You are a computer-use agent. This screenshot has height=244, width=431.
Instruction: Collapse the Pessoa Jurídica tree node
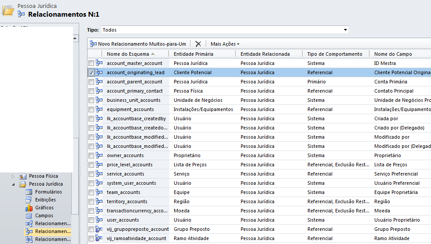13,184
